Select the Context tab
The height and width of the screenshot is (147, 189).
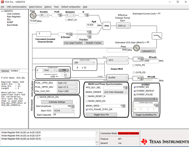pos(14,71)
